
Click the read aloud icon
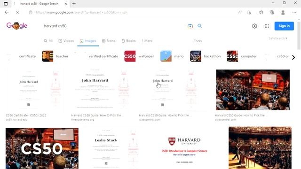point(240,12)
